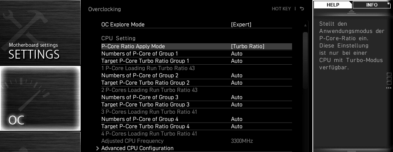The image size is (393, 152).
Task: Set Numbers of P-Core of Group 1 value
Action: click(236, 54)
